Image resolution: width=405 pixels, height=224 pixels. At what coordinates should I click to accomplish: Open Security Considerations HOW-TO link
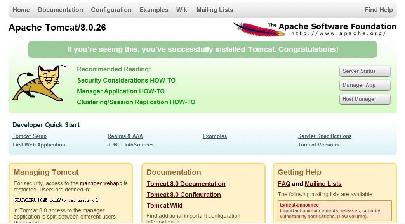(126, 81)
